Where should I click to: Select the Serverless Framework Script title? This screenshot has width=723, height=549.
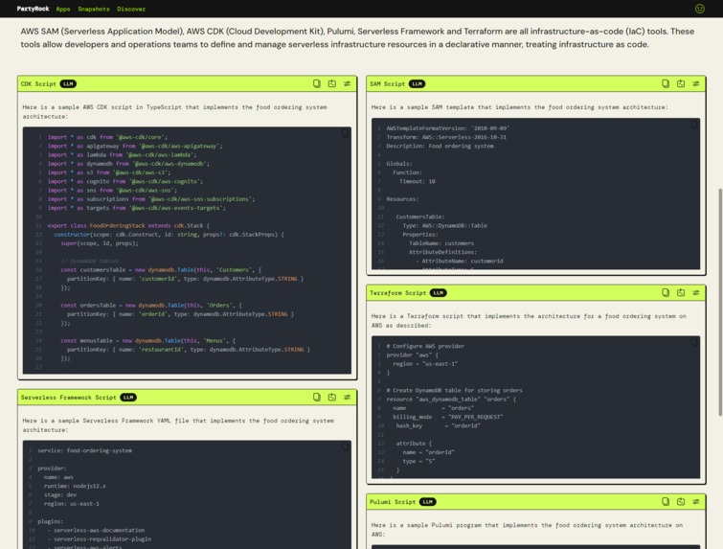click(x=69, y=398)
